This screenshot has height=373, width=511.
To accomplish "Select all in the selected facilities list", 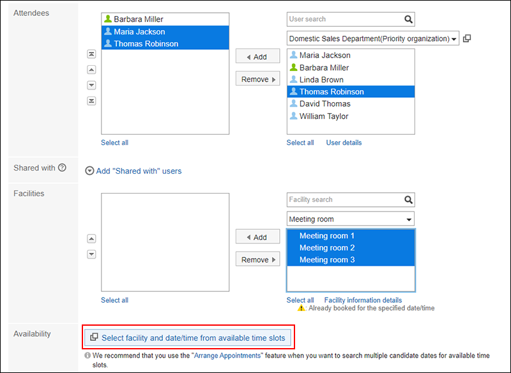I will tap(114, 300).
